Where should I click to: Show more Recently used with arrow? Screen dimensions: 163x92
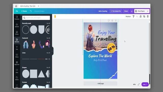tap(50, 30)
